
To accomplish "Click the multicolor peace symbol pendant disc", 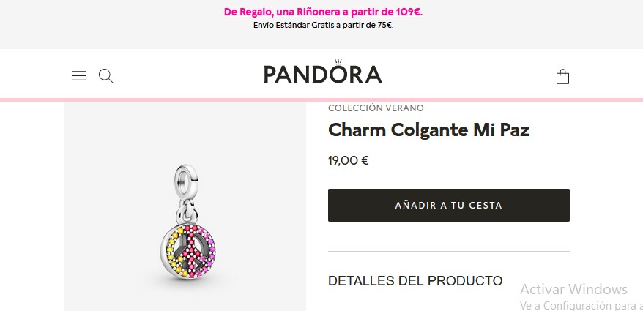I will pyautogui.click(x=187, y=251).
